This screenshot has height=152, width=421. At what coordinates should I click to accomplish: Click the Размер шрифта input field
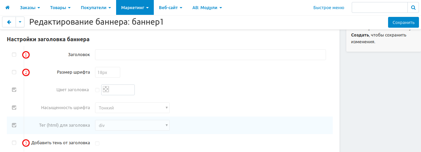pos(108,72)
